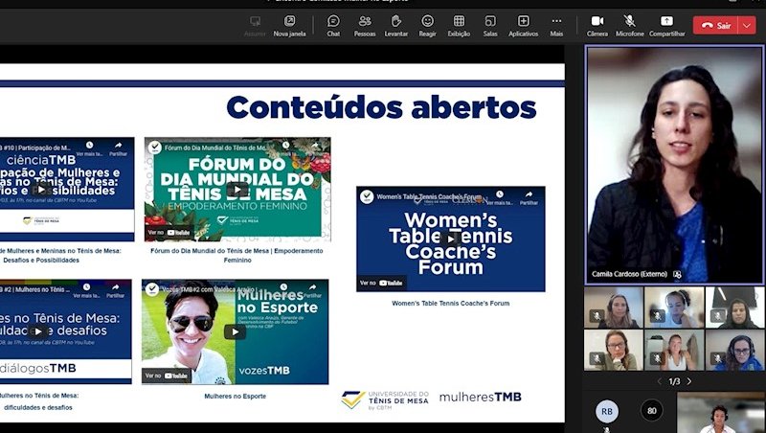Image resolution: width=766 pixels, height=433 pixels.
Task: Open Fórum video on YouTube via Ver no
Action: pos(169,233)
